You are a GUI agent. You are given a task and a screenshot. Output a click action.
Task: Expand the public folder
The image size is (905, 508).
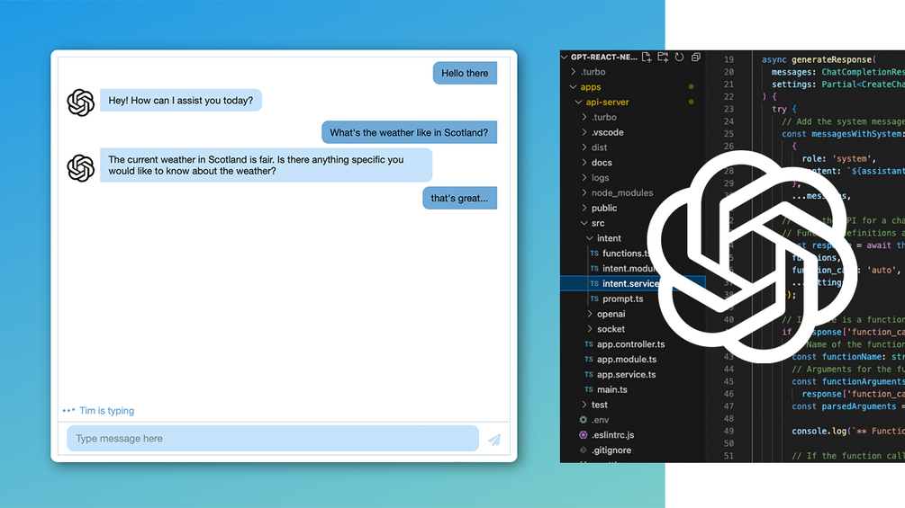coord(584,208)
